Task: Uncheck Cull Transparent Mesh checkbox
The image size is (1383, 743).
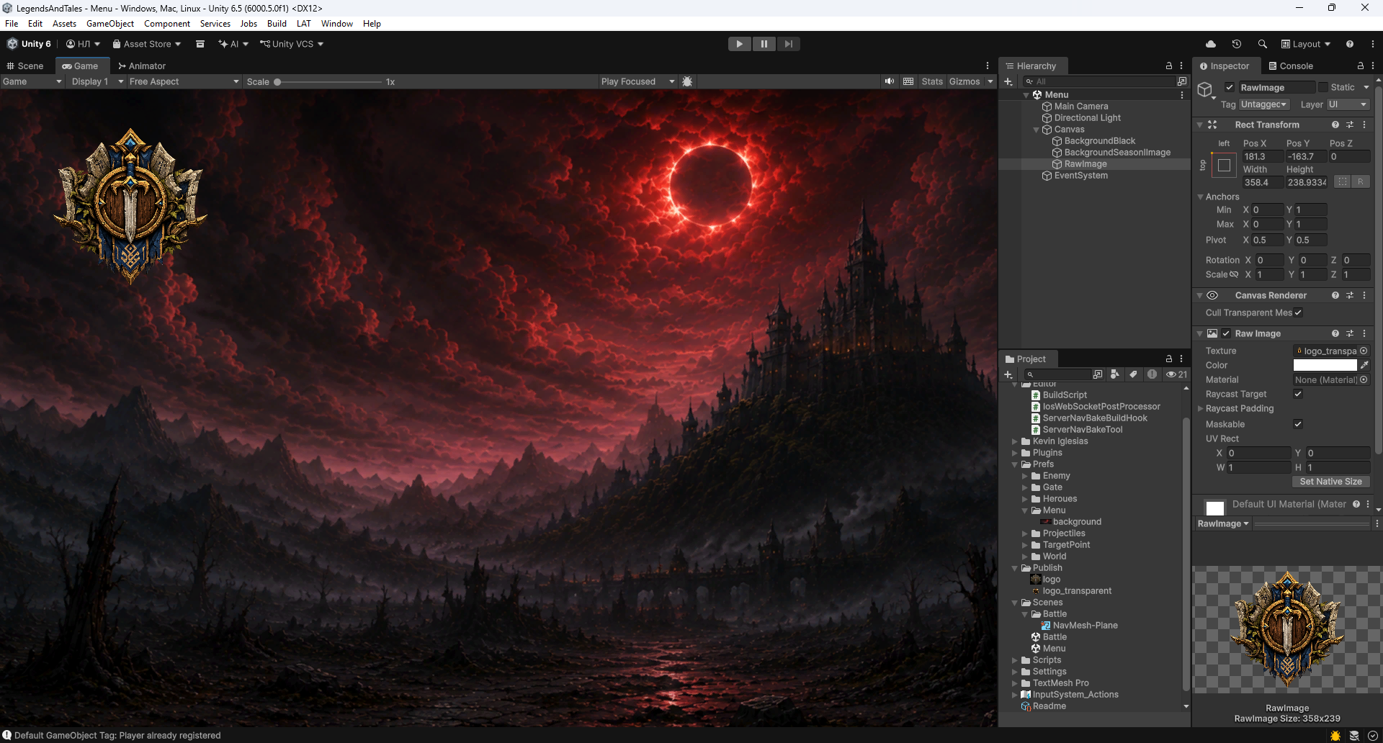Action: click(x=1298, y=312)
